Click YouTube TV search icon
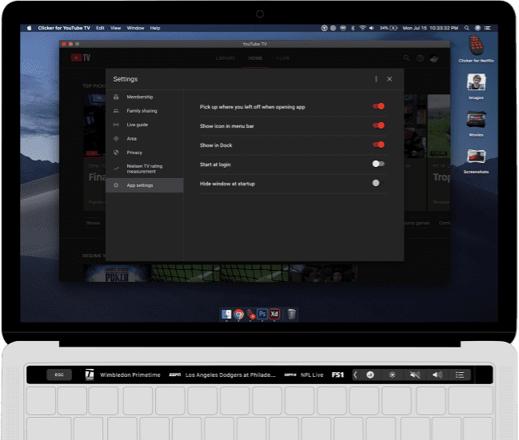Screen dimensions: 519x440 point(406,58)
